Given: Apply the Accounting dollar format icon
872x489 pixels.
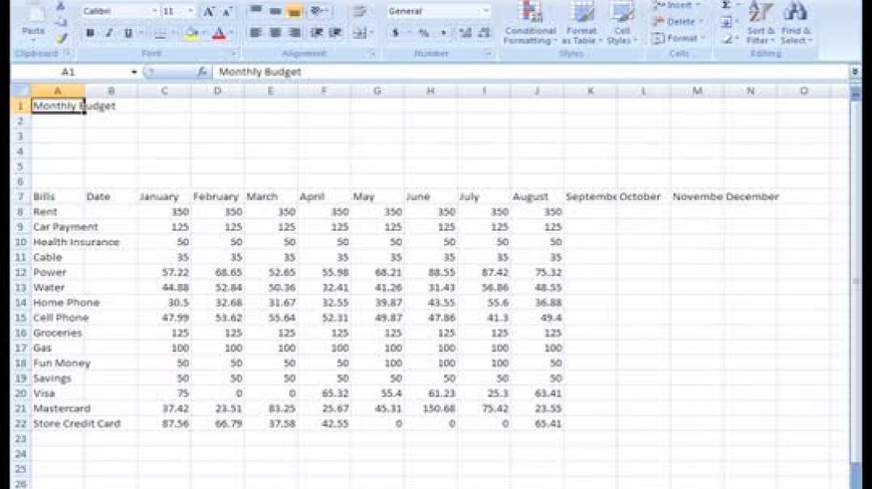Looking at the screenshot, I should point(395,32).
